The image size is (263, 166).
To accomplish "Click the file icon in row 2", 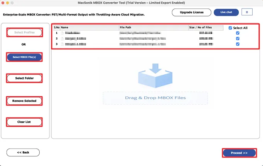I will [62, 39].
